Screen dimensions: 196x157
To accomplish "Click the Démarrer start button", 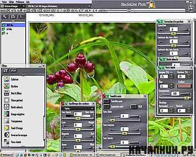I will click(x=6, y=155).
